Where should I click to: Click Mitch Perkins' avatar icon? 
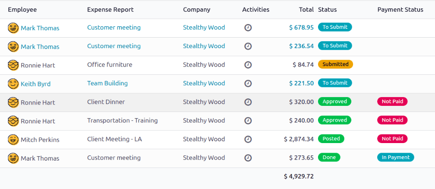click(13, 140)
